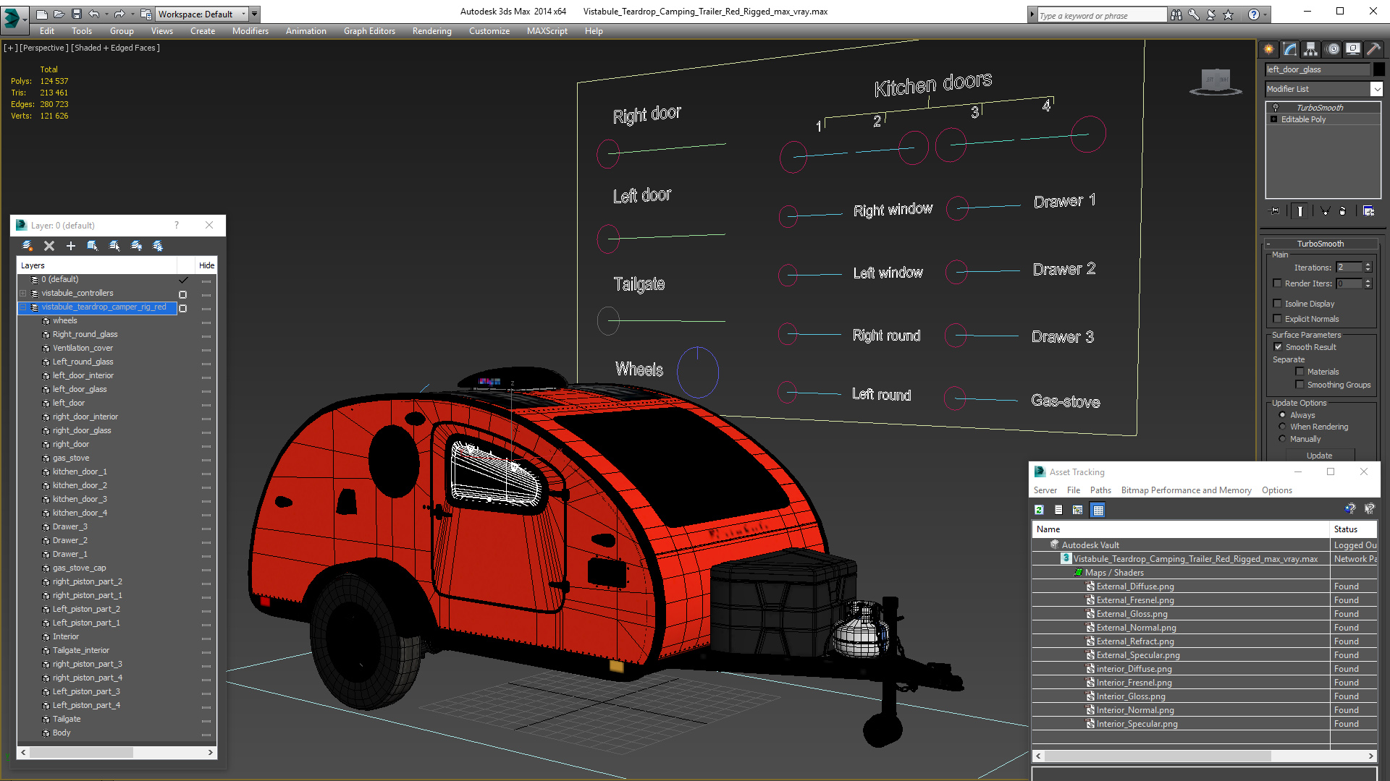This screenshot has height=781, width=1390.
Task: Enable the Isoline Display checkbox
Action: tap(1278, 304)
